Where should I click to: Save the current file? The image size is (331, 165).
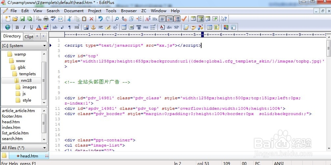pyautogui.click(x=23, y=19)
